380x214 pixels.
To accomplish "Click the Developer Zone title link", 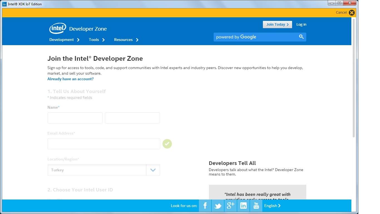I will click(88, 29).
